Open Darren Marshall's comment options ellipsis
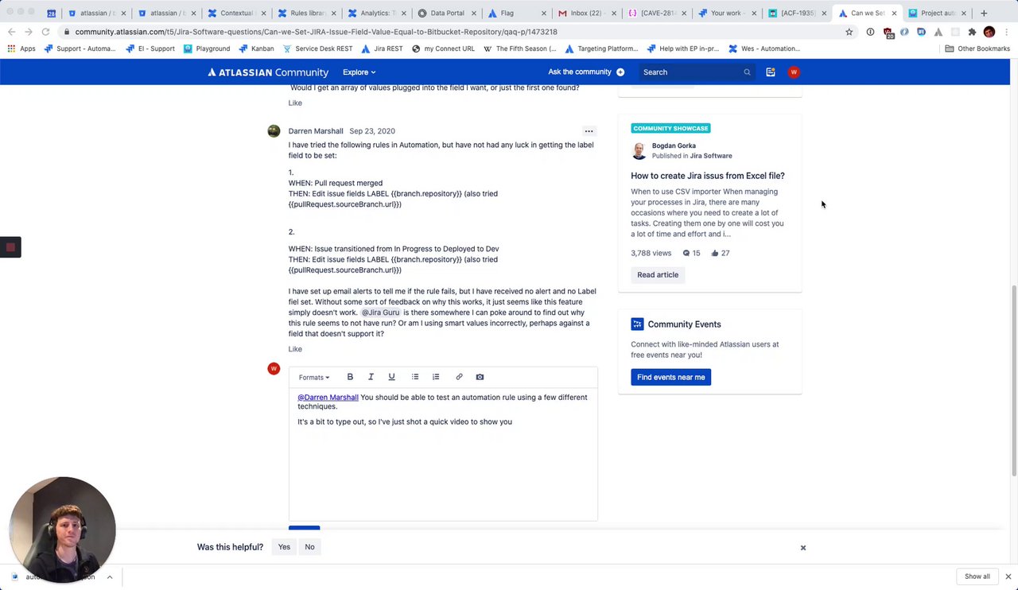This screenshot has width=1018, height=590. (x=589, y=131)
